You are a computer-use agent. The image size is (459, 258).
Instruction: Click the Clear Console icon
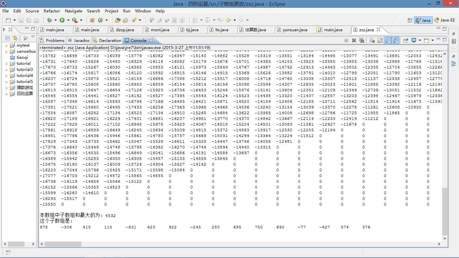coord(372,40)
